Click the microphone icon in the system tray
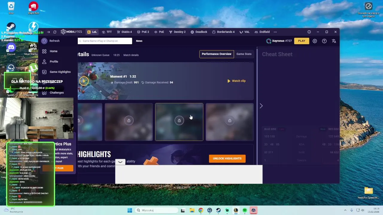This screenshot has width=383, height=215. (x=352, y=210)
